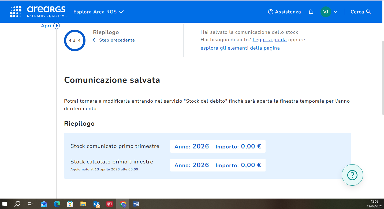Click the page vertical scrollbar
Image resolution: width=384 pixels, height=209 pixels.
(382, 78)
